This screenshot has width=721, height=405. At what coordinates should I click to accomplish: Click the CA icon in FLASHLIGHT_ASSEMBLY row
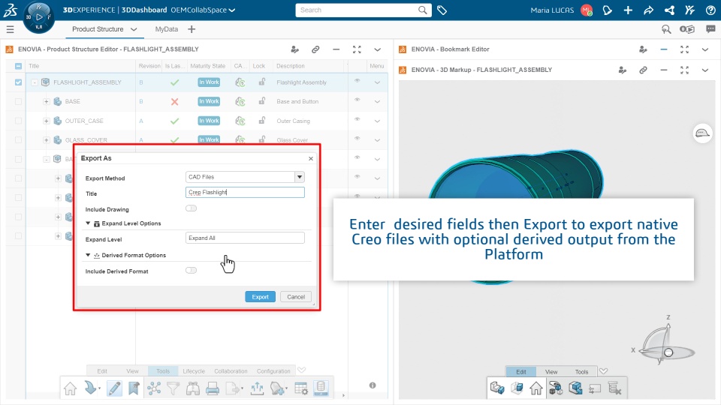240,82
